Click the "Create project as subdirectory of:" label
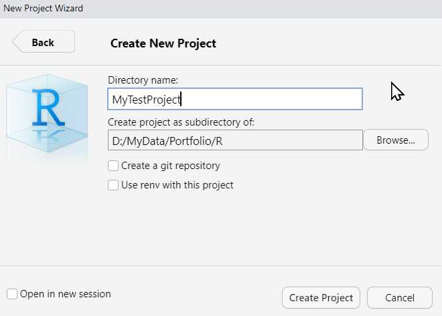The height and width of the screenshot is (316, 442). click(x=181, y=122)
